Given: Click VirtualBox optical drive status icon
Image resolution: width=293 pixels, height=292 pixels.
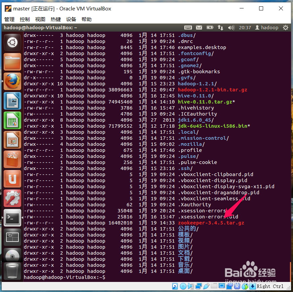Looking at the screenshot, I should (x=183, y=286).
